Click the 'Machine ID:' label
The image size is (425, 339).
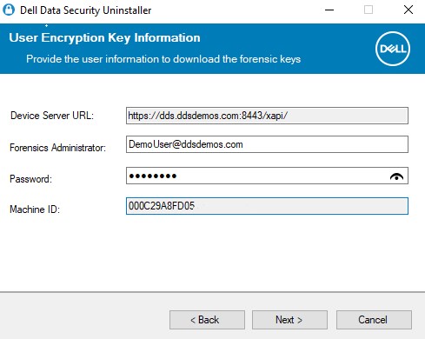pyautogui.click(x=35, y=209)
